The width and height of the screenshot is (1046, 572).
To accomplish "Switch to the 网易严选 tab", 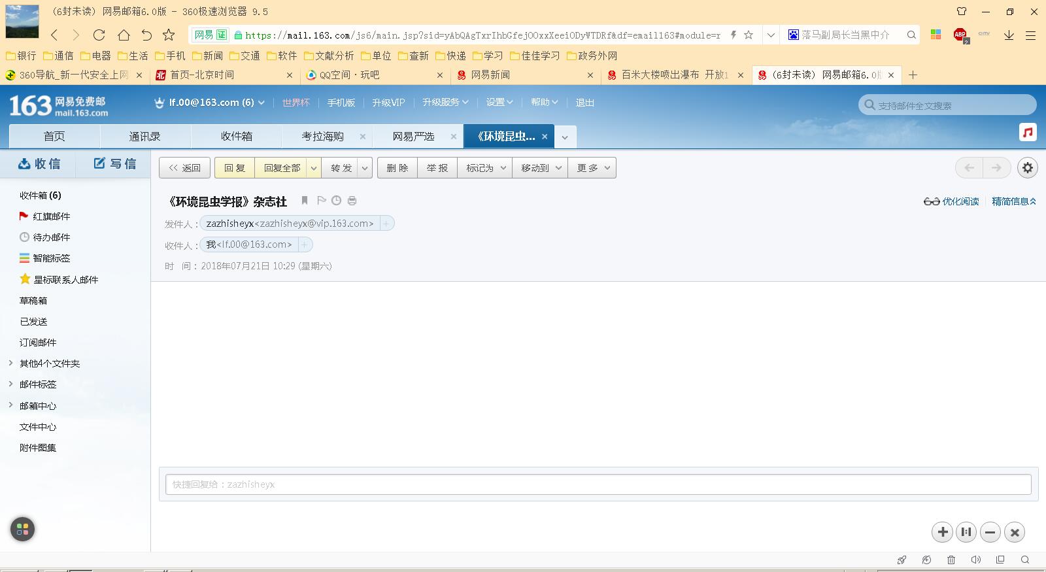I will 413,136.
